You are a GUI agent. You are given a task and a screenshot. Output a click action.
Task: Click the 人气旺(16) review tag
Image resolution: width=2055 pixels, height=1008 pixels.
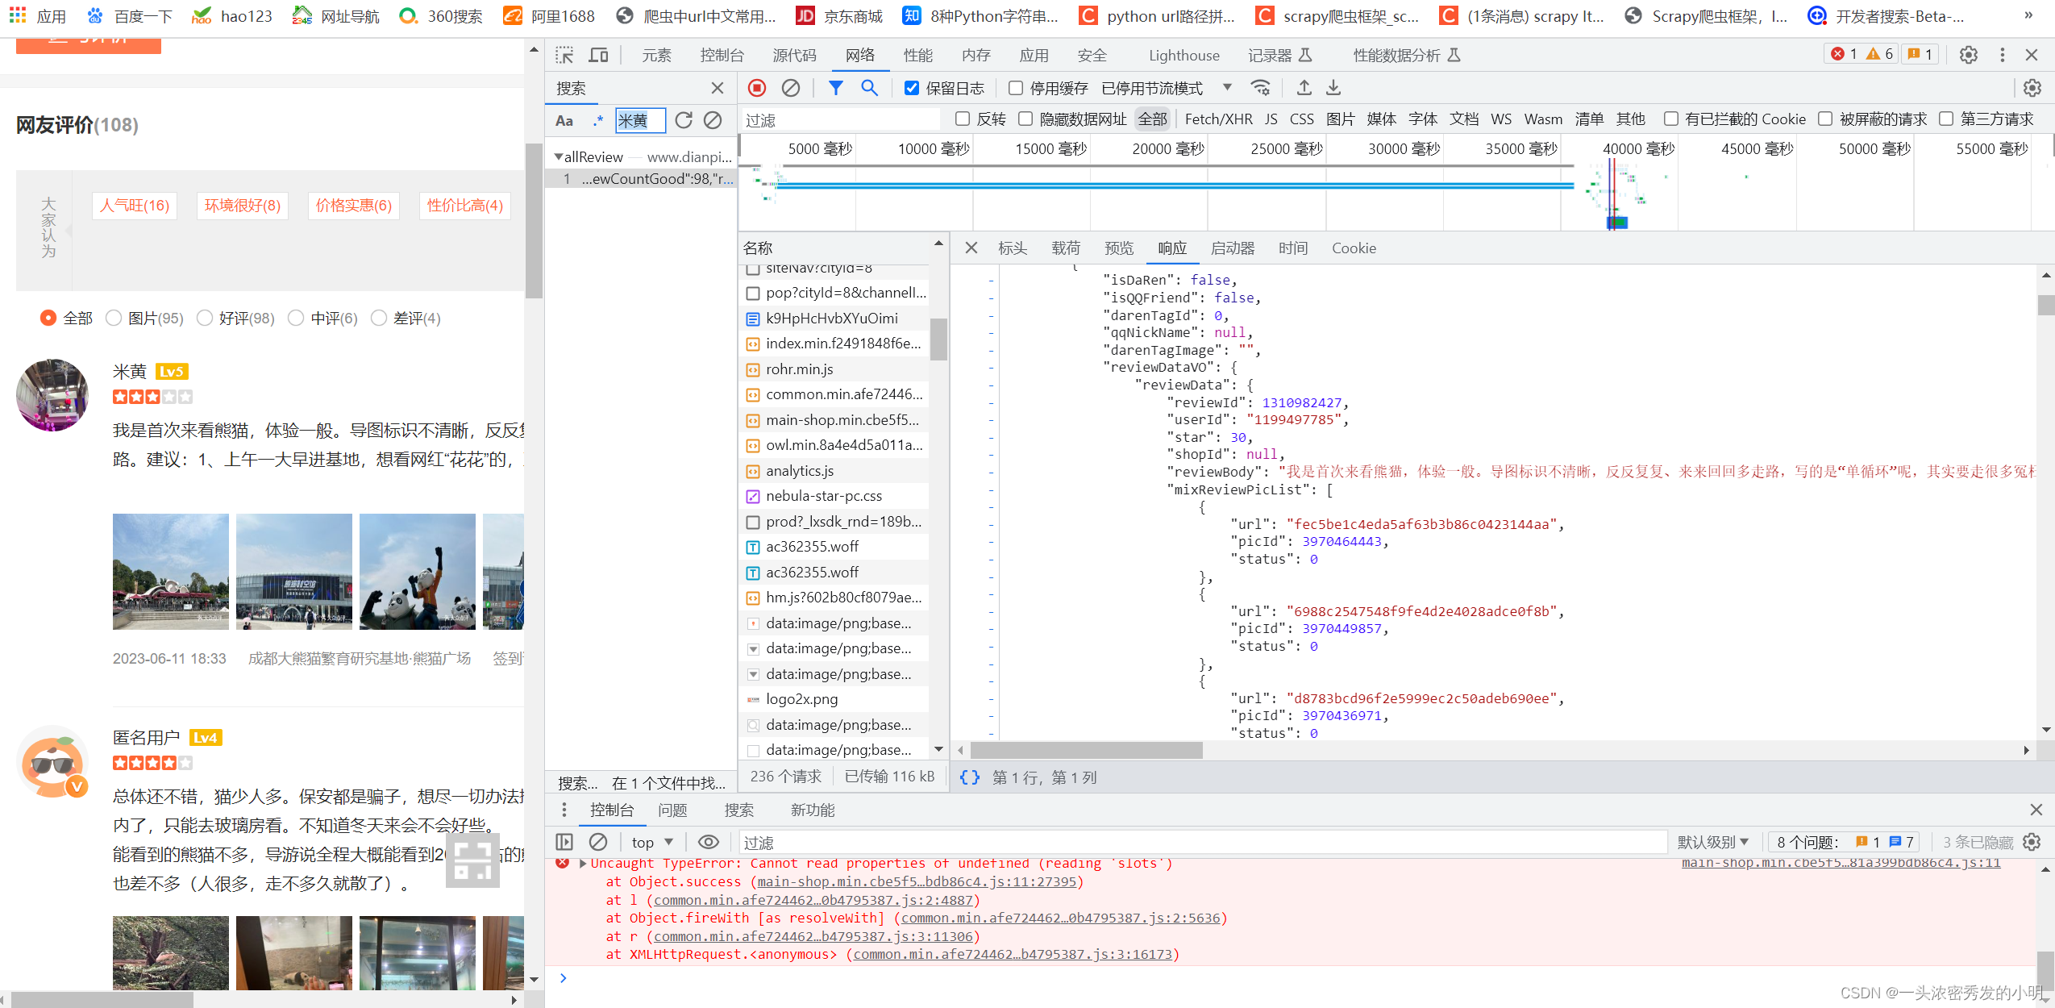coord(135,206)
